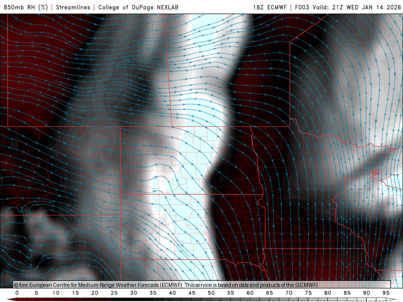
Task: Select the colorbar label "50"
Action: (x=211, y=293)
